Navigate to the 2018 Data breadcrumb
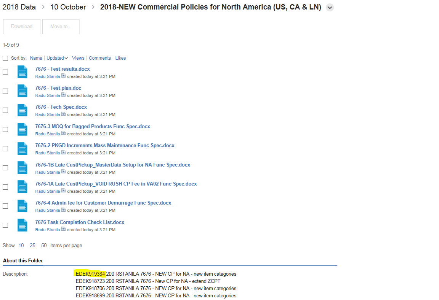Viewport: 439px width, 300px height. coord(19,7)
